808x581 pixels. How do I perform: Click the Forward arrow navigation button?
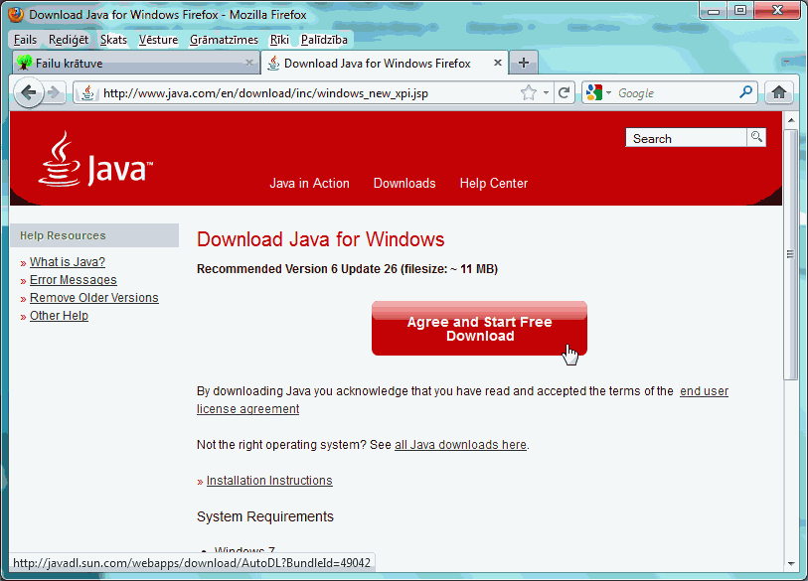click(54, 93)
